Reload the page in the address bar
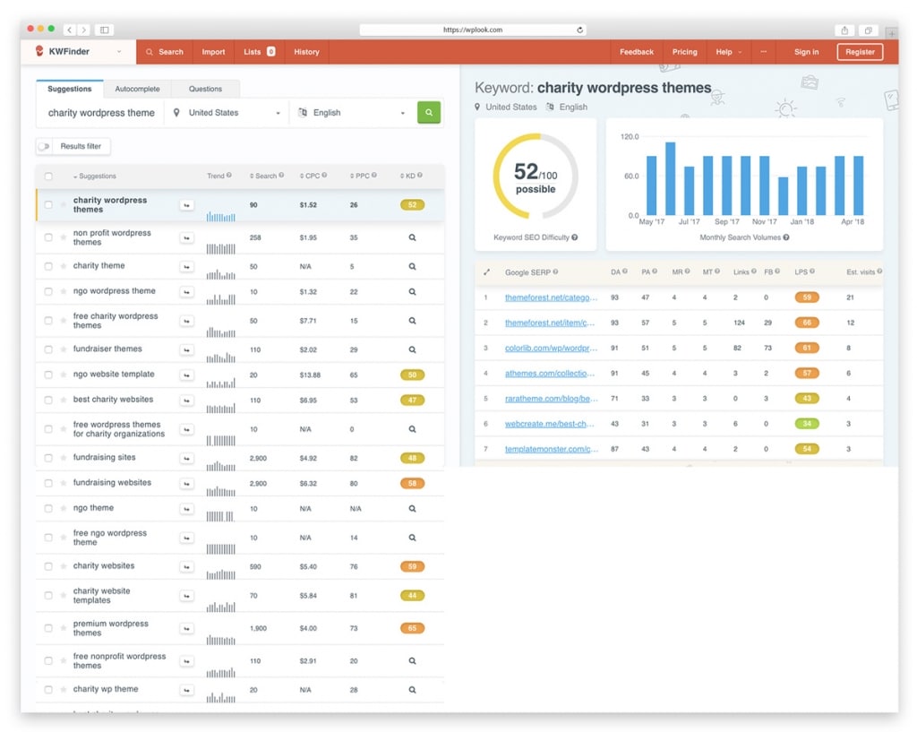Screen dimensions: 917x732 pos(579,30)
